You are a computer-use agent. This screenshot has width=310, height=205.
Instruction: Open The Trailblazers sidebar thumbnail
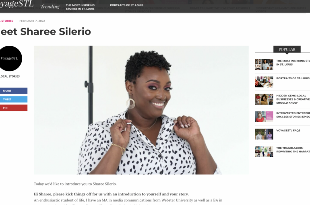pyautogui.click(x=264, y=152)
